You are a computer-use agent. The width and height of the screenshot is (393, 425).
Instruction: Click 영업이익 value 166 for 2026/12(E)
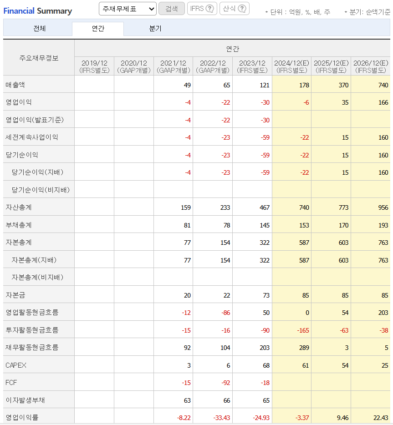tap(383, 102)
